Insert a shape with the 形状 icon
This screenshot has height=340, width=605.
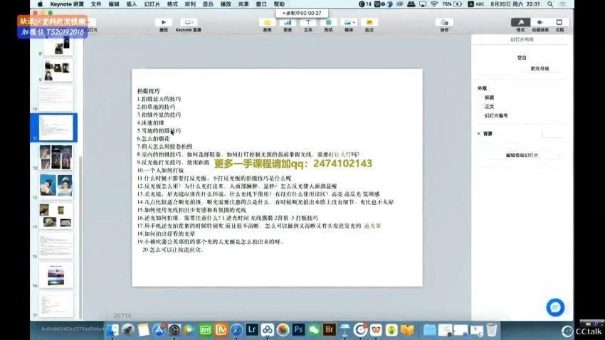(328, 22)
